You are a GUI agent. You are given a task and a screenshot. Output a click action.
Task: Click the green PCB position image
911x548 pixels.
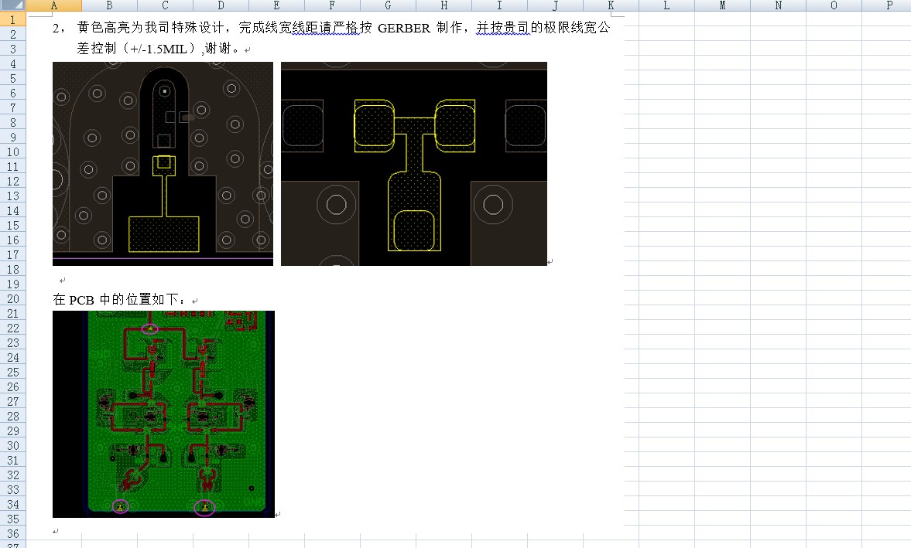[163, 414]
